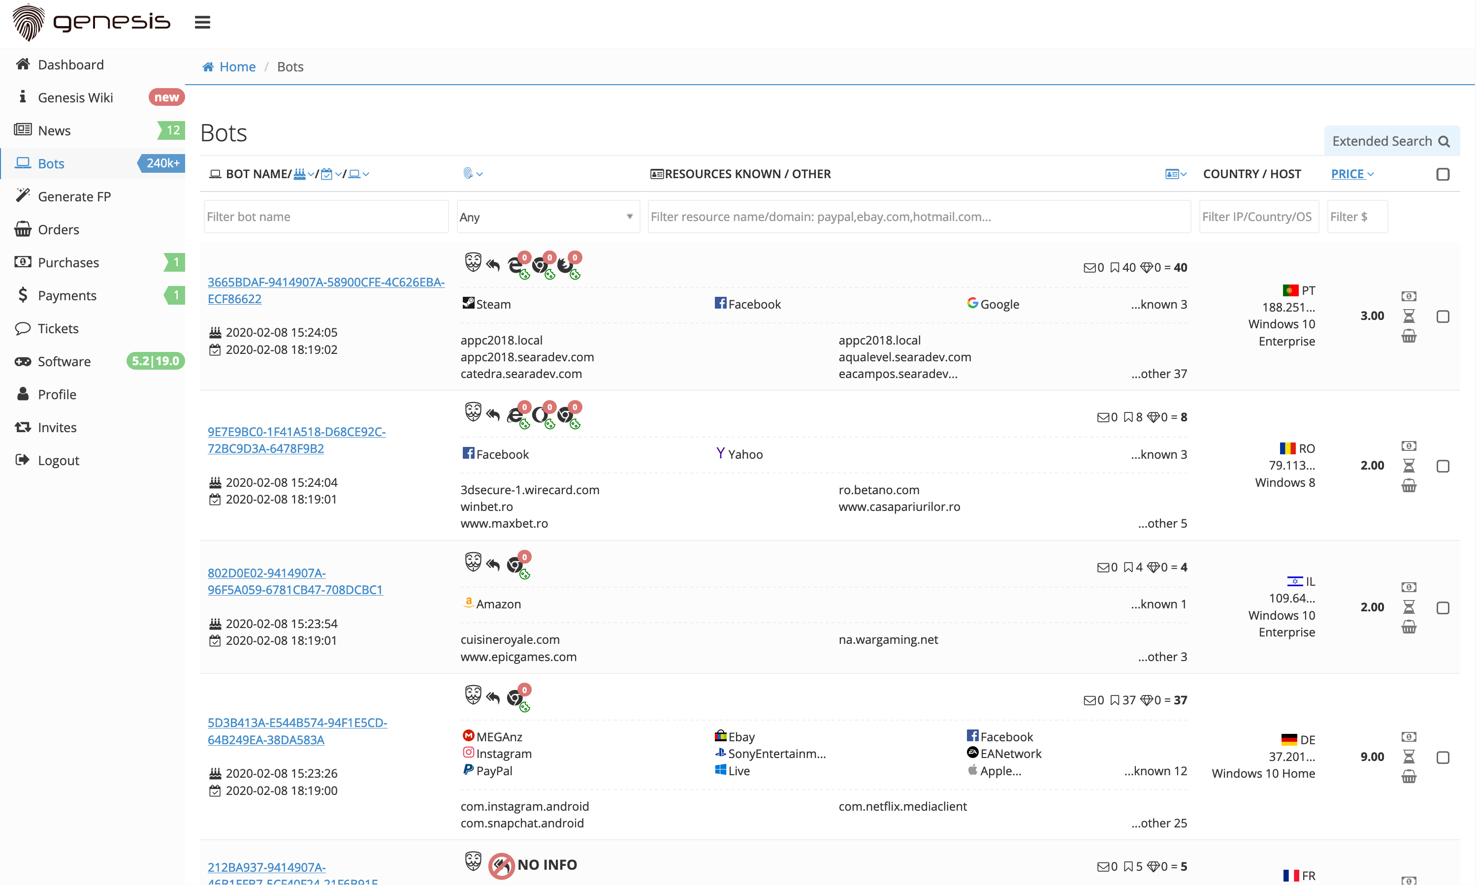Viewport: 1476px width, 885px height.
Task: Go to Generate FP in the sidebar
Action: coord(74,196)
